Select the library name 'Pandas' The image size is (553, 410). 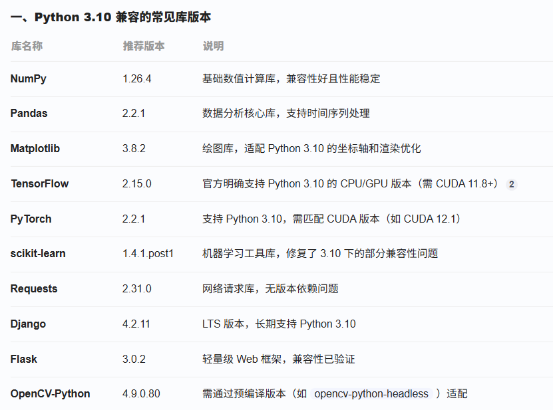[x=29, y=113]
